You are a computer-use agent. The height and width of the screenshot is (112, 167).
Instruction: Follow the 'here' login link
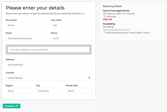(x=82, y=14)
